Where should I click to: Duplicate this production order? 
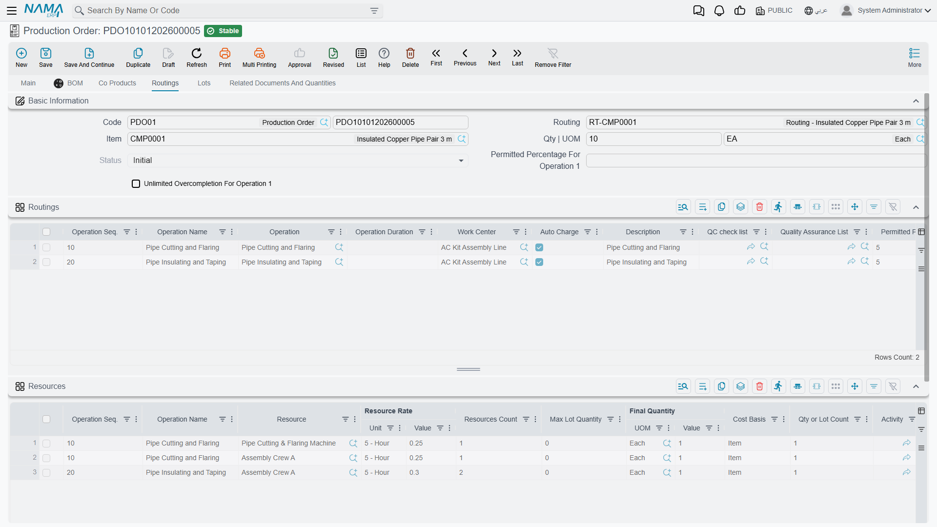pos(138,57)
